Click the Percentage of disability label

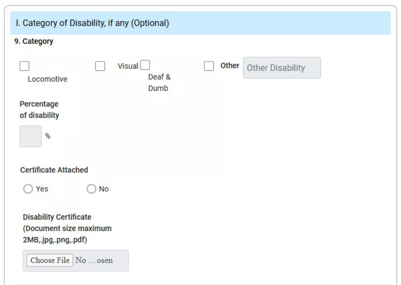click(x=39, y=109)
